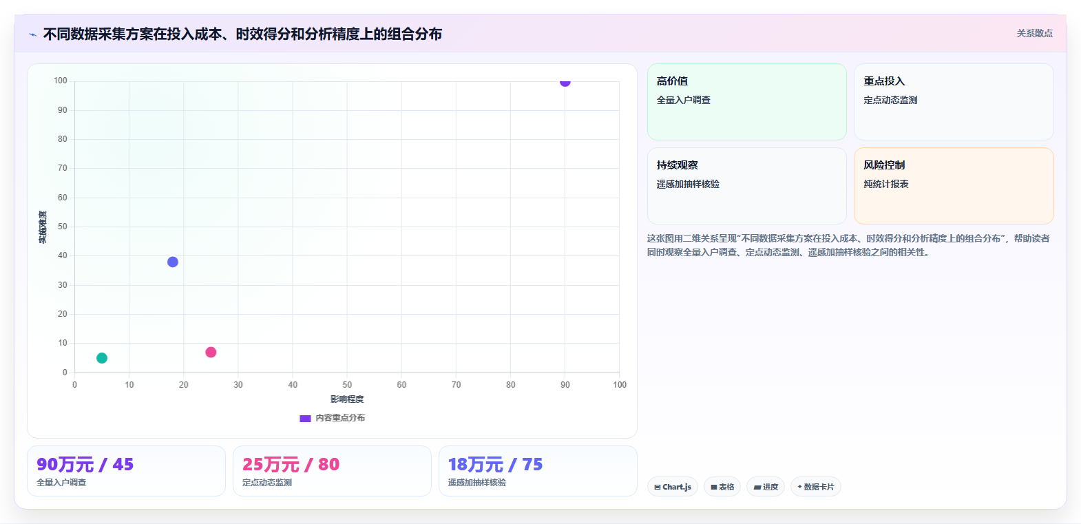Click the description paragraph starting 这张图用二维关系
Viewport: 1081px width, 524px height.
click(848, 245)
